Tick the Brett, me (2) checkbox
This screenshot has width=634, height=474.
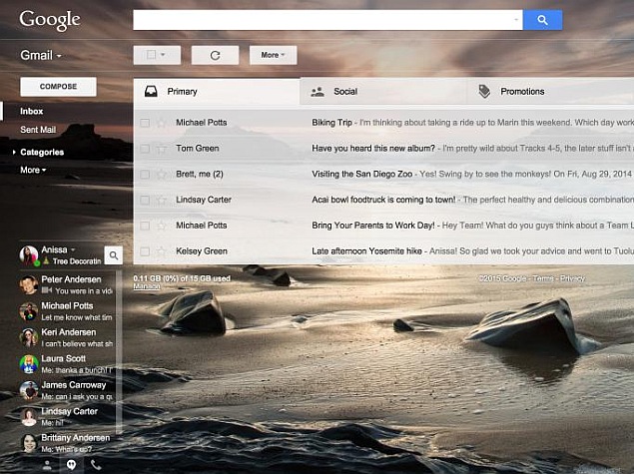145,175
